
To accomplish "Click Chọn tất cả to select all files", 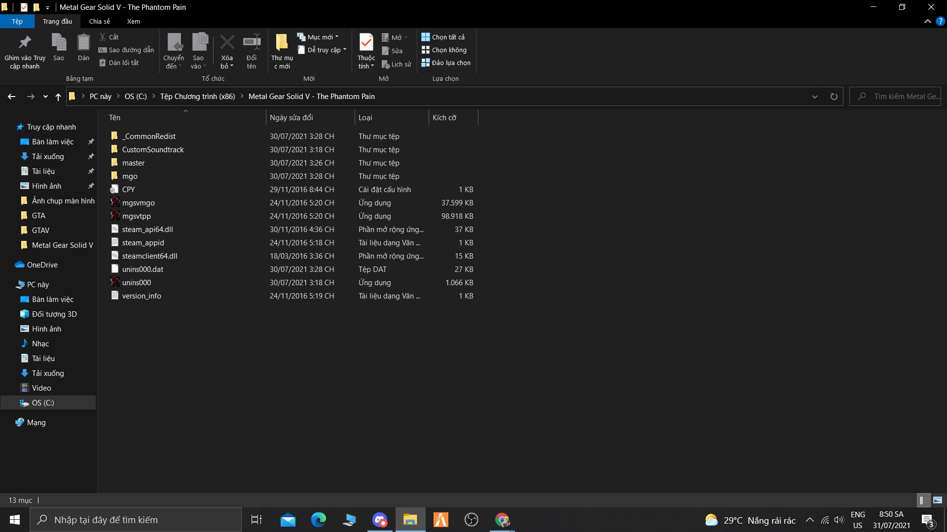I will point(443,36).
